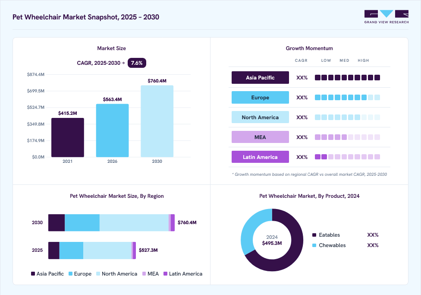Click the $563.4M value label
The height and width of the screenshot is (295, 421).
pos(112,99)
